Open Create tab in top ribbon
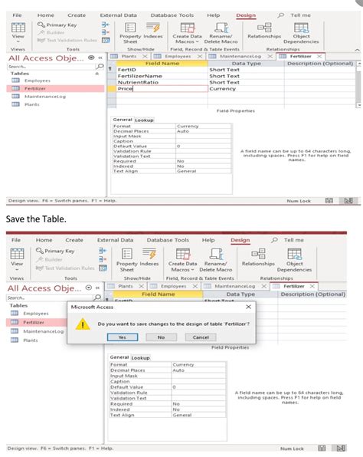Viewport: 363px width, 457px height. pos(77,15)
